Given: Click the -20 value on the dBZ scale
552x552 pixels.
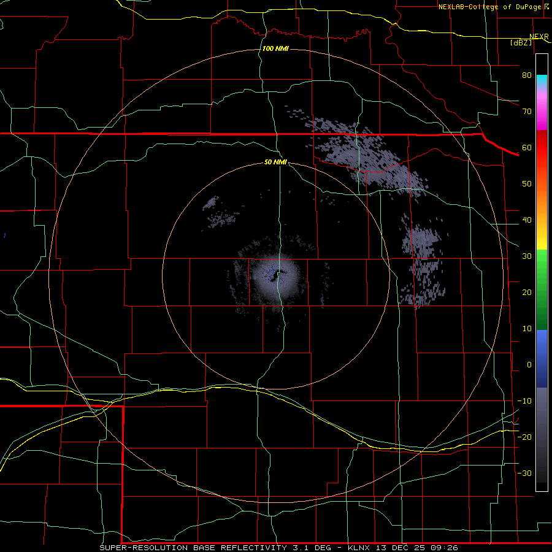Looking at the screenshot, I should (524, 437).
